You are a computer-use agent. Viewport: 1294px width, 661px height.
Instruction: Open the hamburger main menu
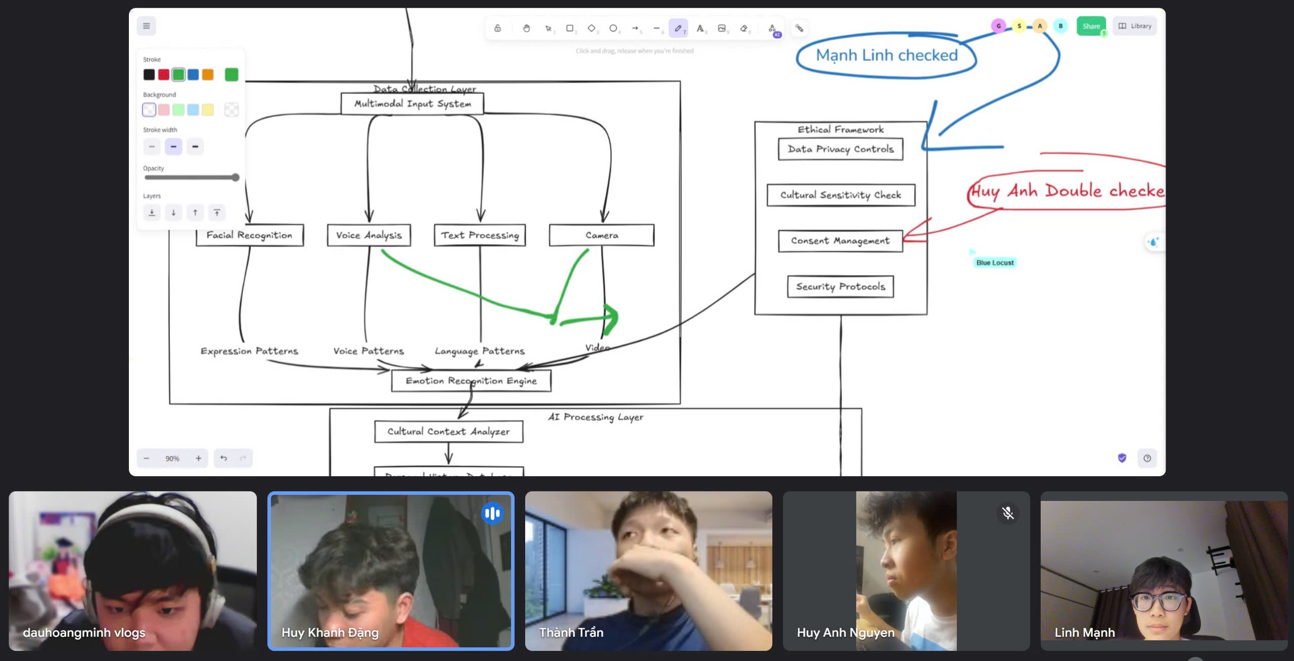[x=147, y=26]
